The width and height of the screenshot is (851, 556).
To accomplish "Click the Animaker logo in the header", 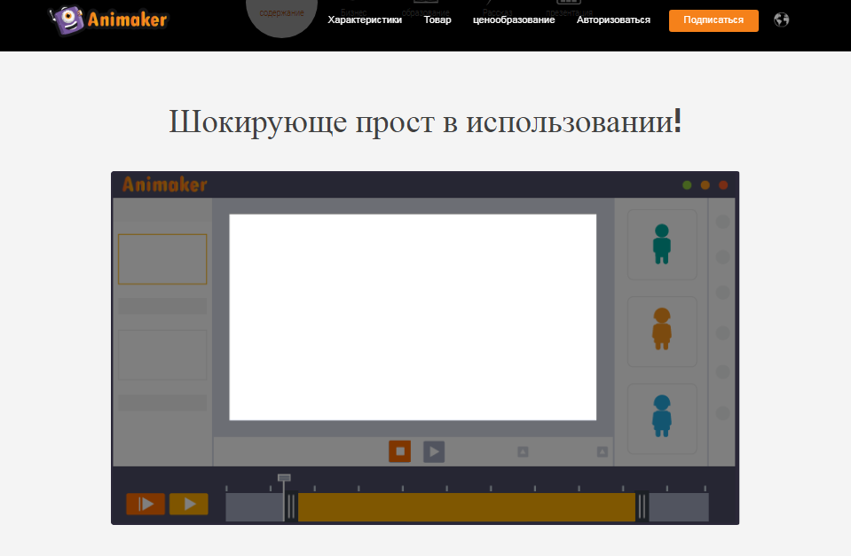I will (107, 20).
